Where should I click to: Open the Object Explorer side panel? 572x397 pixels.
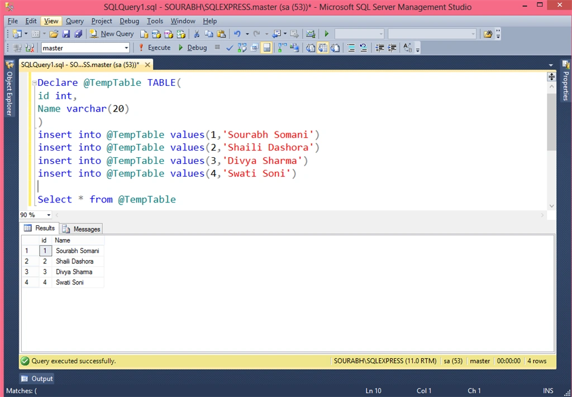[x=9, y=88]
